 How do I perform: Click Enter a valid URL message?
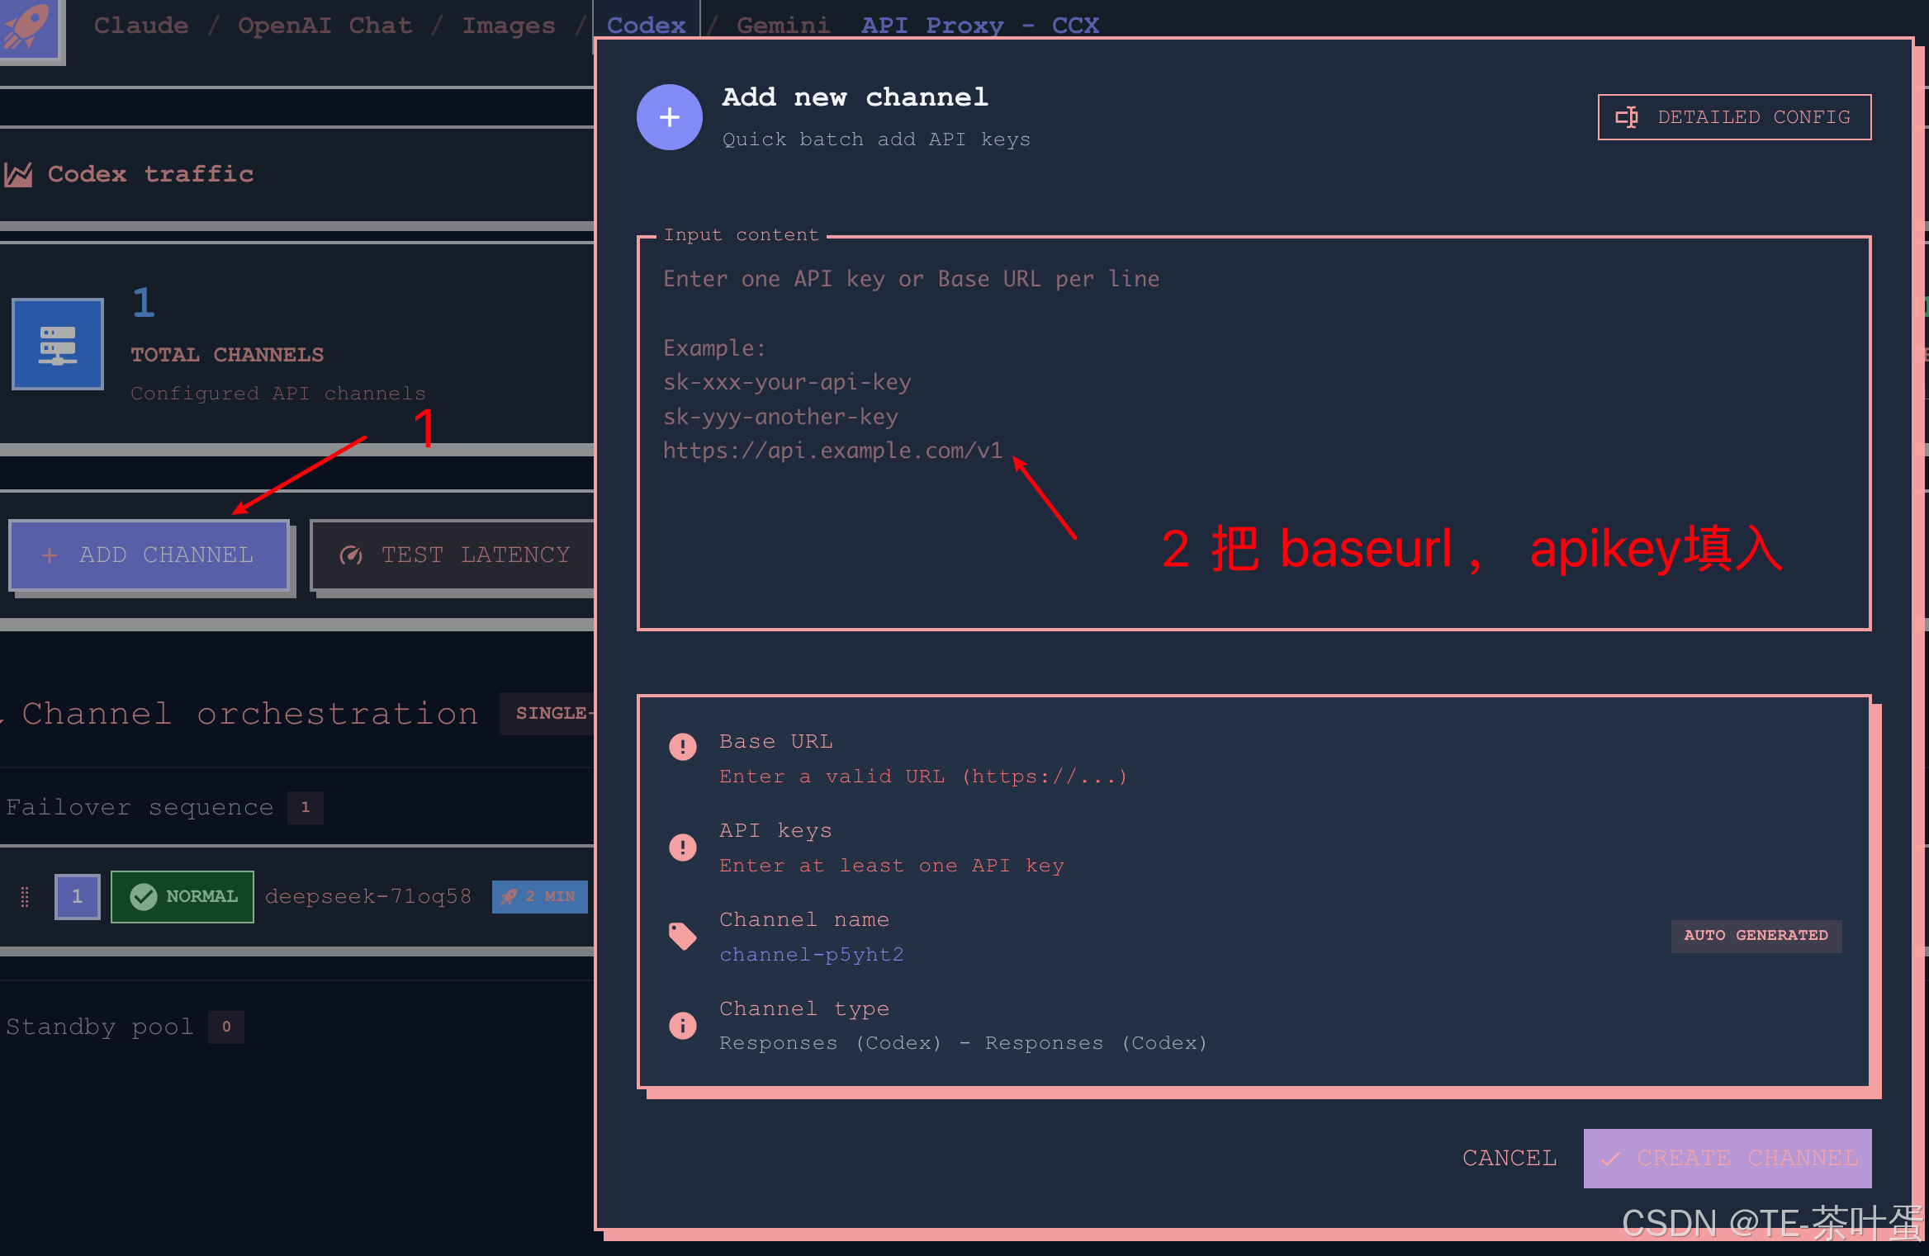pos(923,777)
